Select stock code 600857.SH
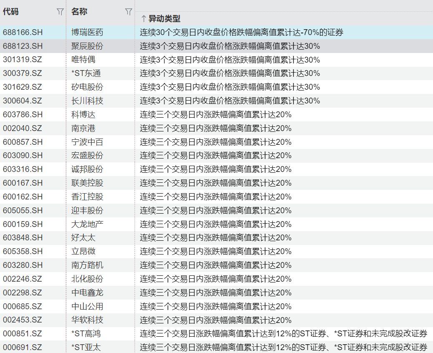This screenshot has height=353, width=433. point(23,142)
